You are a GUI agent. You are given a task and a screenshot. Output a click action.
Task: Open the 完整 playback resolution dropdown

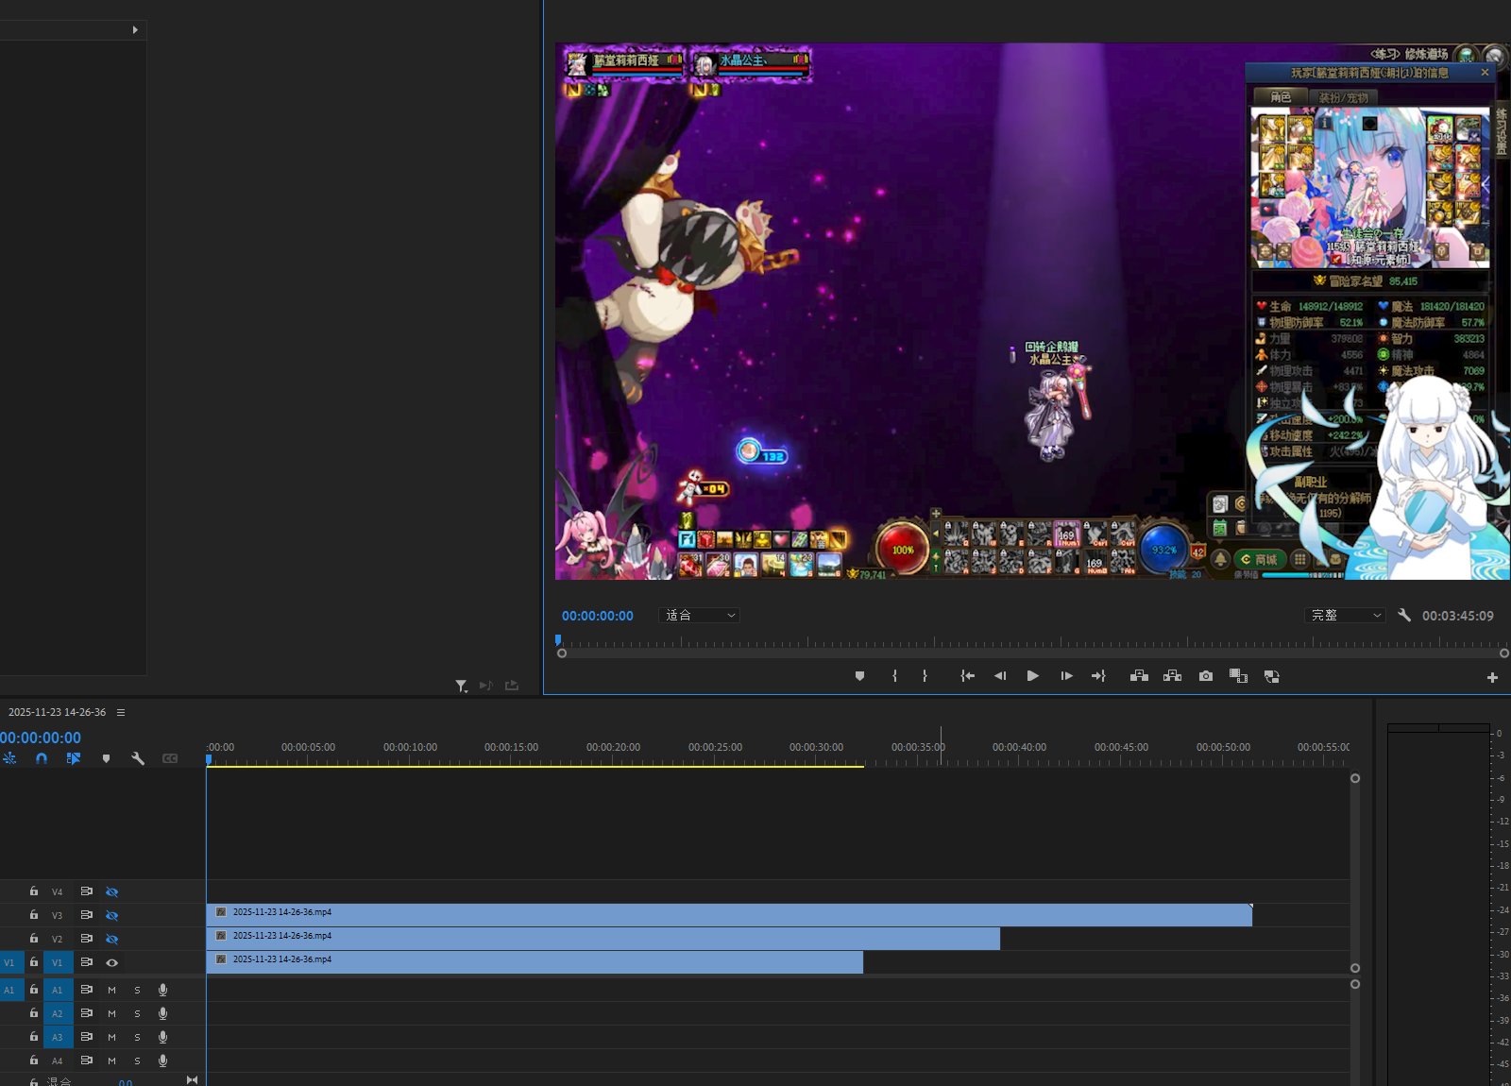pyautogui.click(x=1345, y=616)
